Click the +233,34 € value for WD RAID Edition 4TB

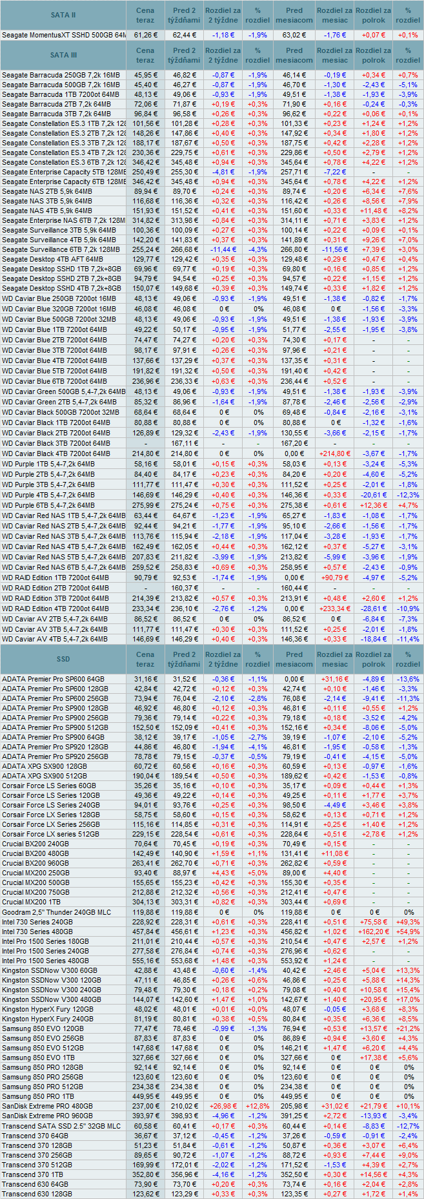click(x=335, y=609)
